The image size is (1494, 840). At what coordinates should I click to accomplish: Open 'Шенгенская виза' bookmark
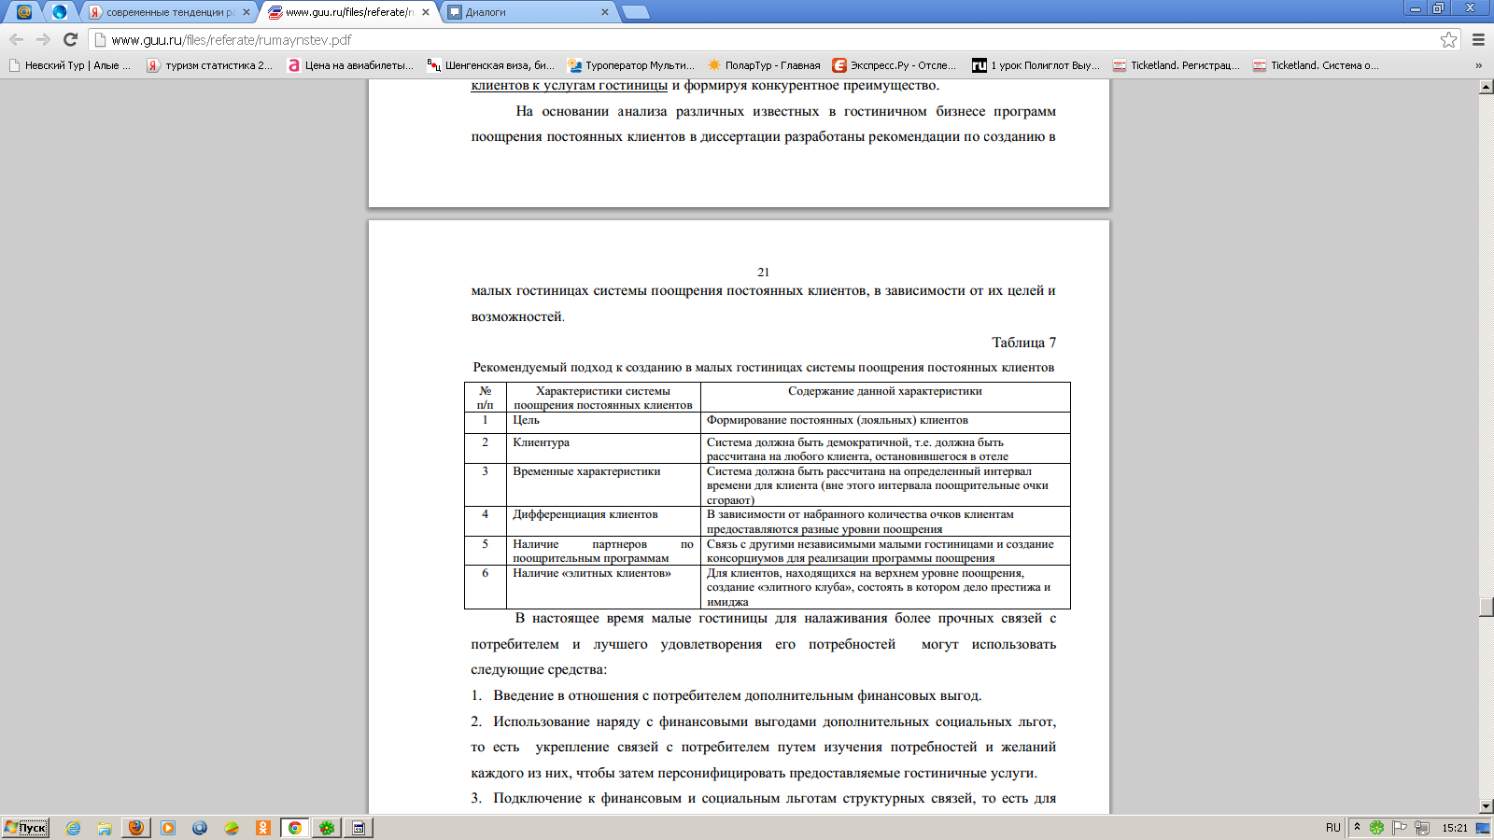(x=491, y=65)
